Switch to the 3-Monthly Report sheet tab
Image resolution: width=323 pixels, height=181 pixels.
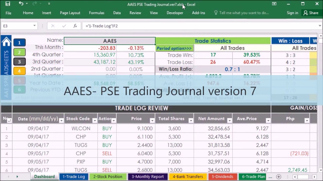[148, 177]
